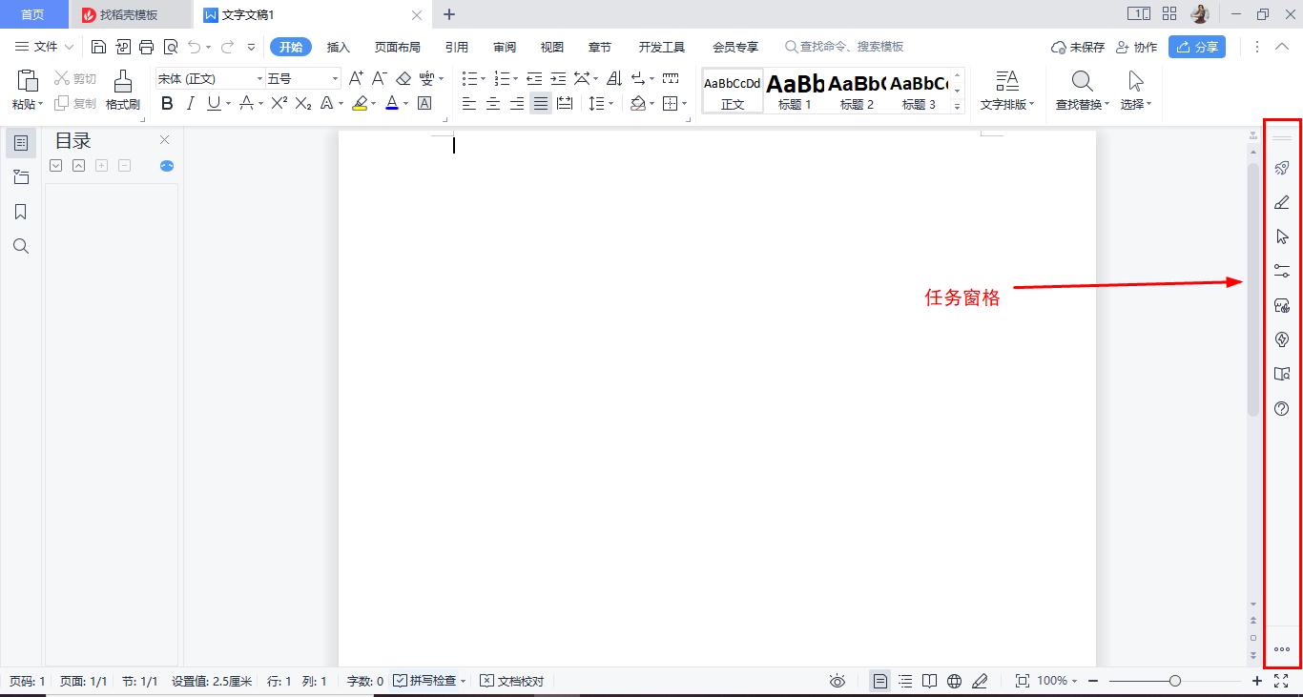1303x697 pixels.
Task: Switch to the 插入 ribbon tab
Action: [x=339, y=46]
